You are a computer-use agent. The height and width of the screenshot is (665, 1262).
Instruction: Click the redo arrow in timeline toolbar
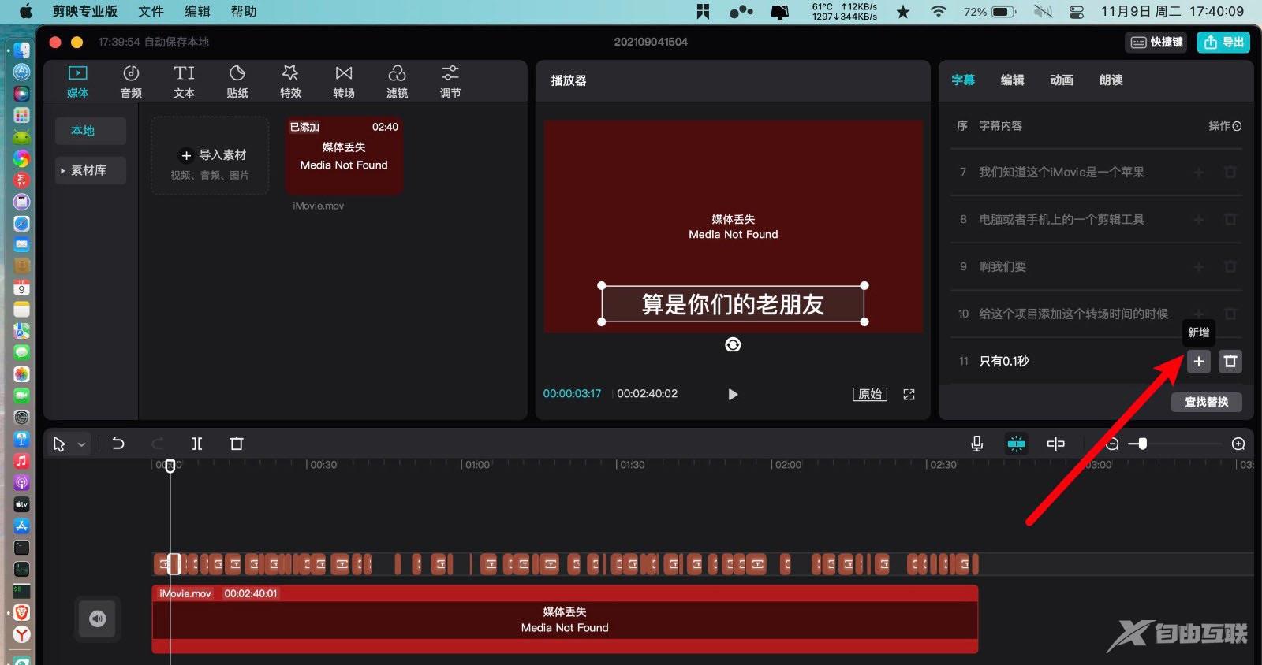tap(158, 444)
